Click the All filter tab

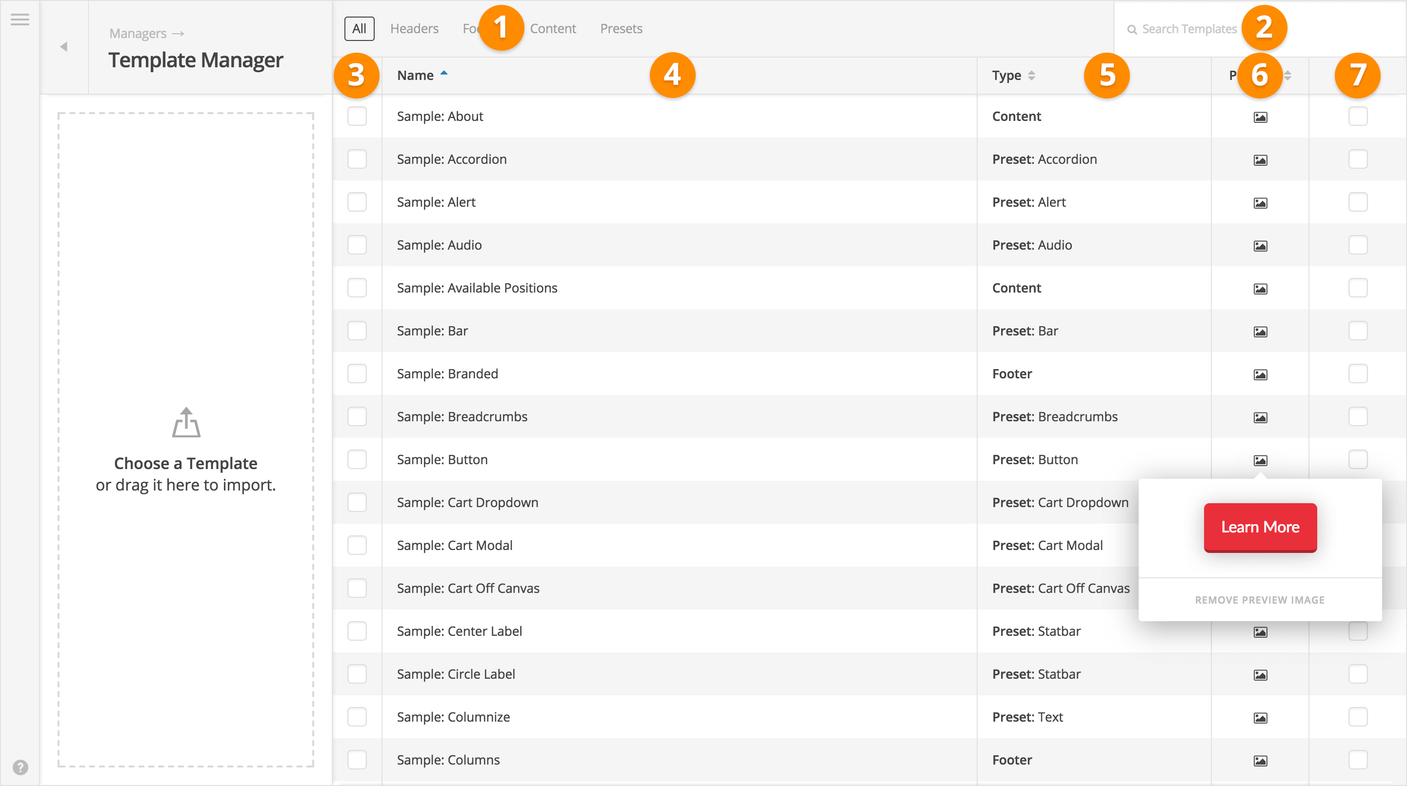tap(359, 28)
